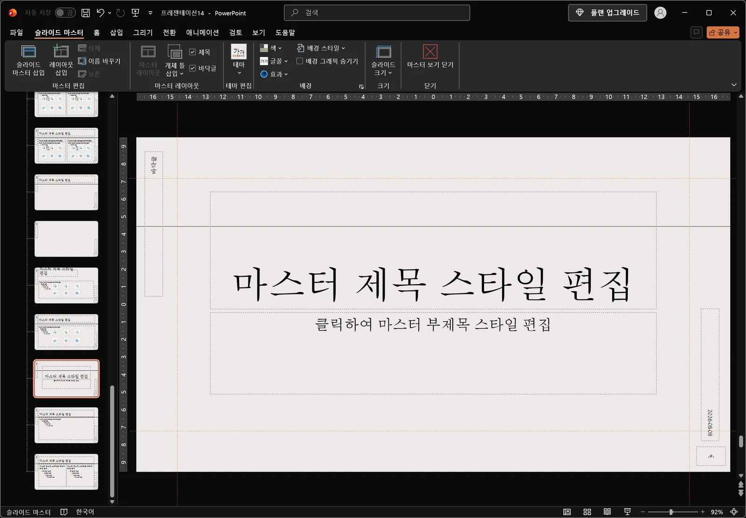Viewport: 746px width, 518px height.
Task: Open the Colors icon
Action: (264, 48)
